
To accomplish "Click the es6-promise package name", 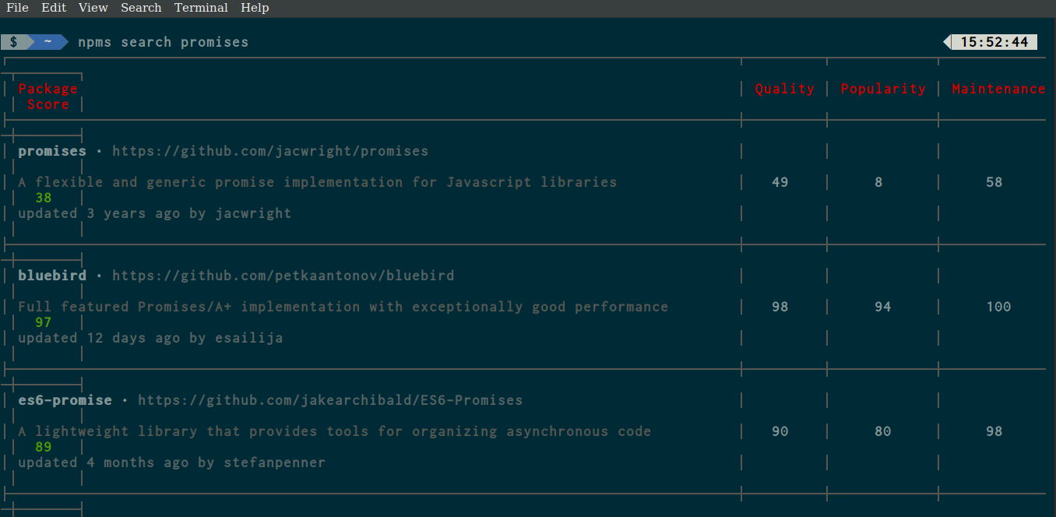I will 65,400.
